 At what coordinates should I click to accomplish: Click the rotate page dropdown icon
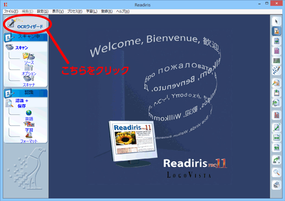(x=276, y=160)
